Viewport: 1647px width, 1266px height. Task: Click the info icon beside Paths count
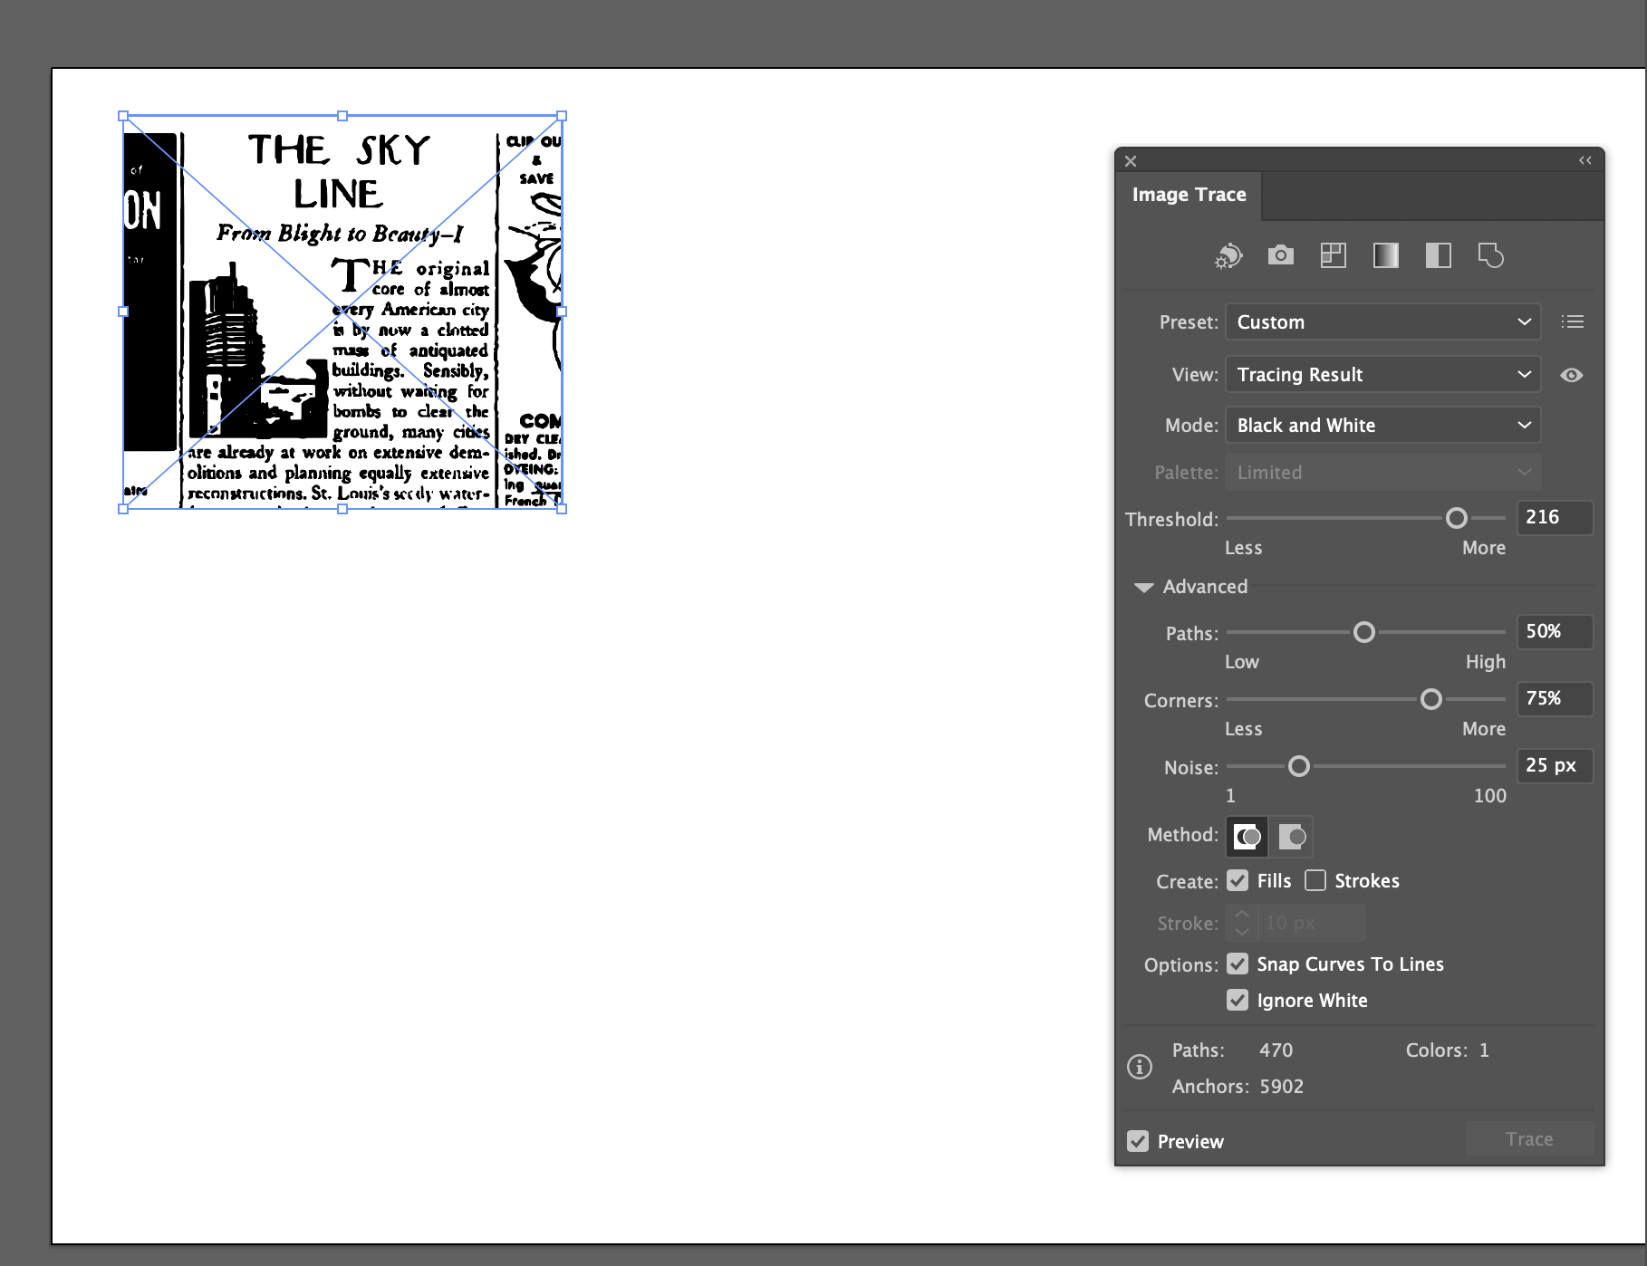click(x=1140, y=1067)
